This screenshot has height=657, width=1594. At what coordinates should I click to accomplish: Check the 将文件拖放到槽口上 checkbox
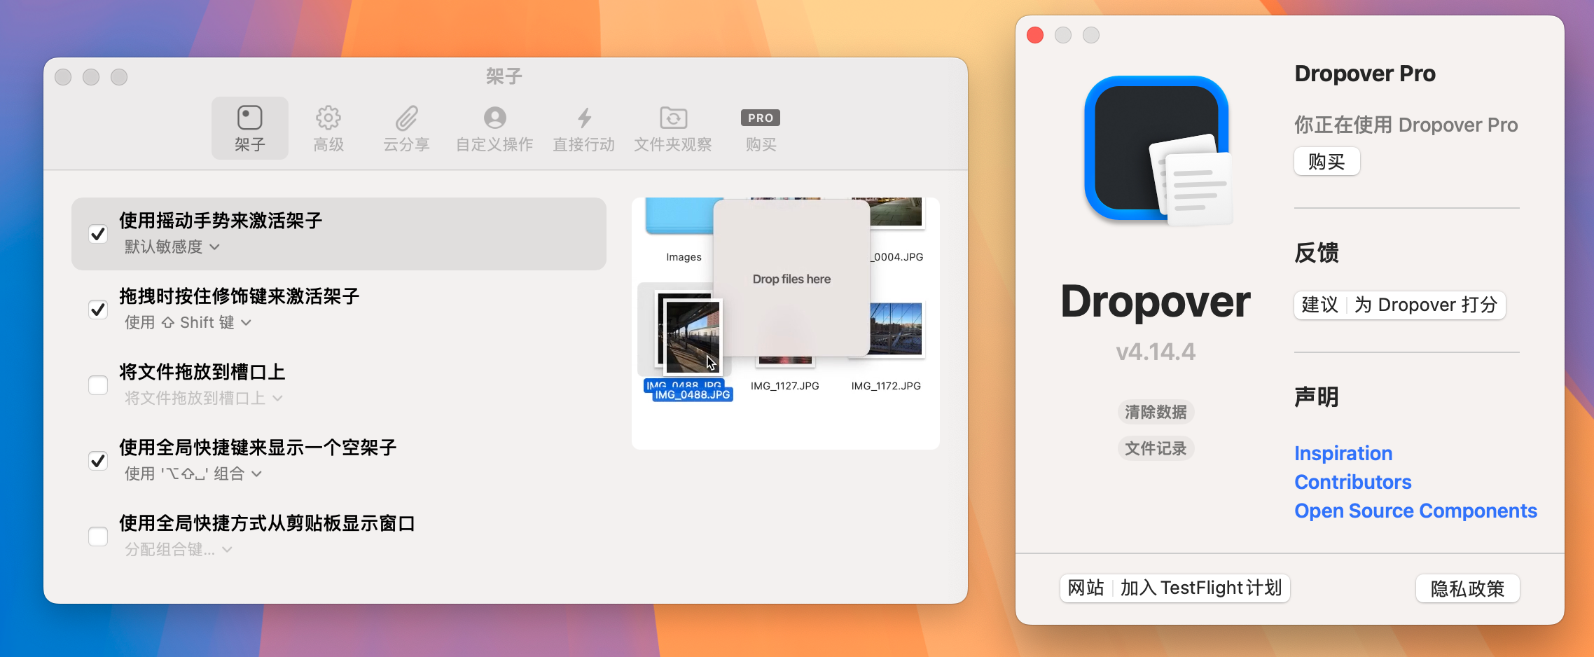[x=98, y=385]
